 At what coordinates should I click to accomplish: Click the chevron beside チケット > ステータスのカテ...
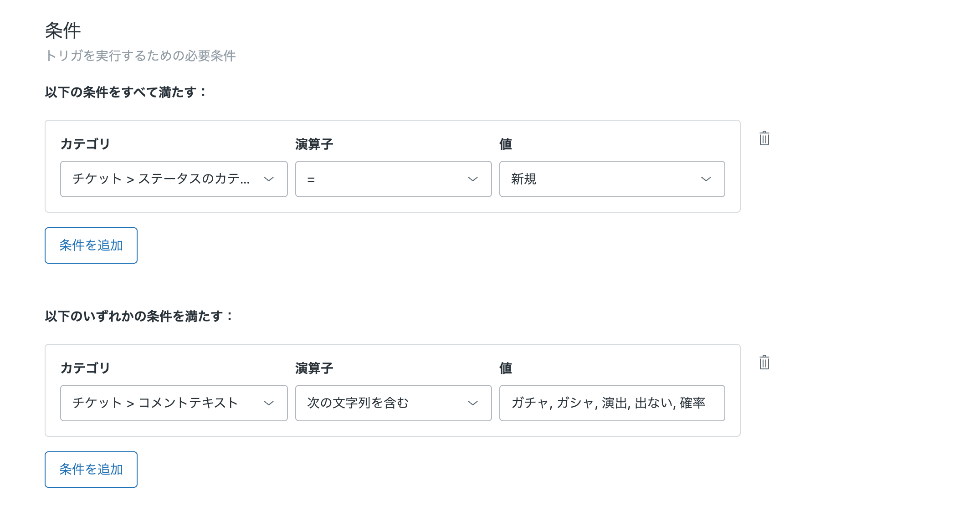coord(268,179)
